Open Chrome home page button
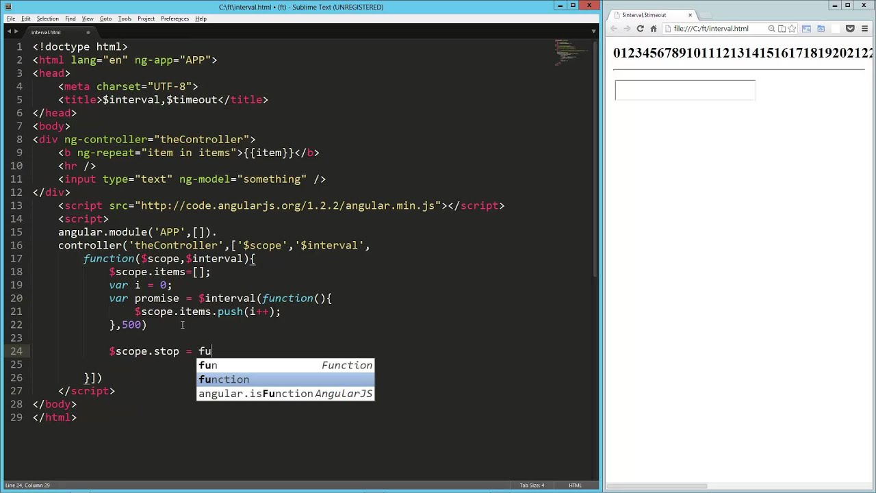 point(654,29)
